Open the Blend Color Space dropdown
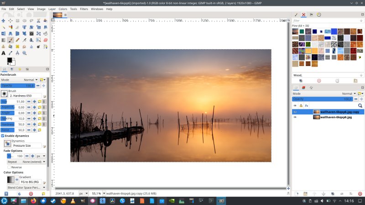The width and height of the screenshot is (365, 205). point(26,187)
